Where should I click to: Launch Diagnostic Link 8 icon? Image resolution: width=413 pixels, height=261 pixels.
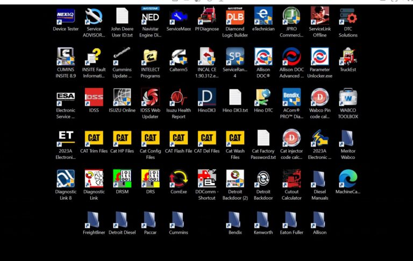point(66,179)
